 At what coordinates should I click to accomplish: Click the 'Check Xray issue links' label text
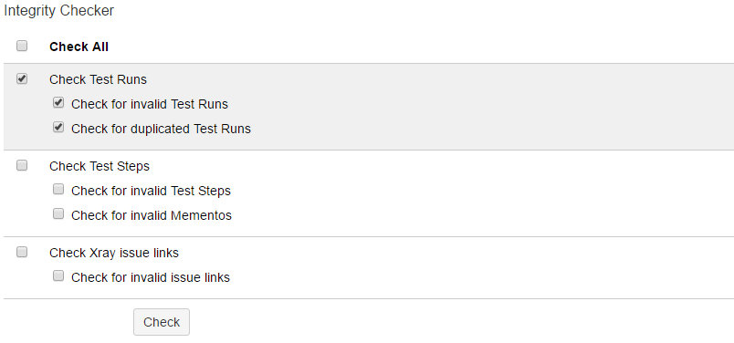[x=114, y=253]
